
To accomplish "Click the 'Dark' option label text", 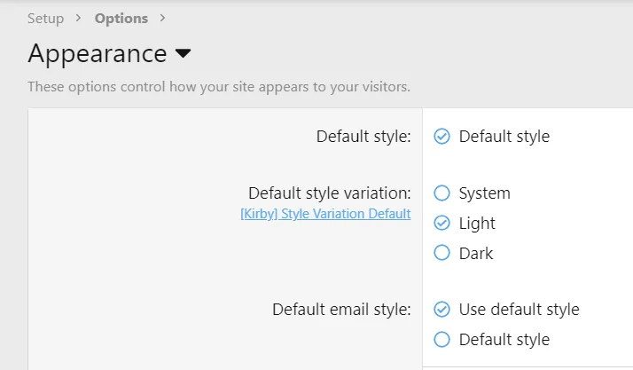I will (476, 253).
